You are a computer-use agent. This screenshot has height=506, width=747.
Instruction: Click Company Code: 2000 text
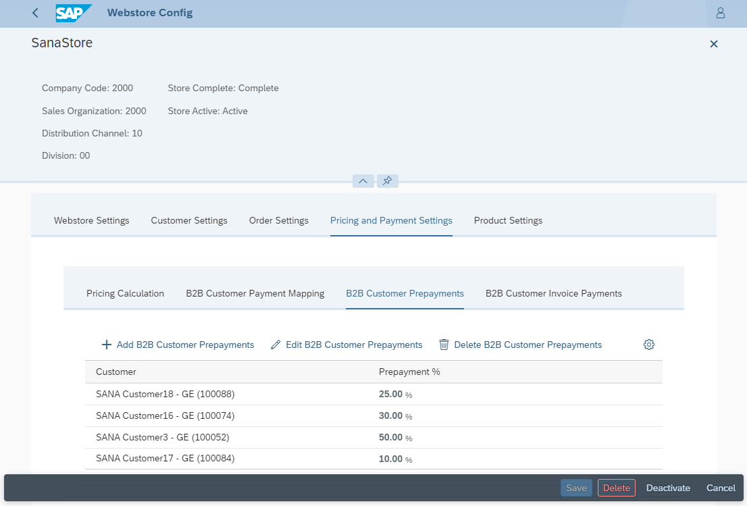(x=88, y=88)
